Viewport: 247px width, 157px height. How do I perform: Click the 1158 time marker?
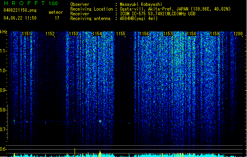click(191, 33)
